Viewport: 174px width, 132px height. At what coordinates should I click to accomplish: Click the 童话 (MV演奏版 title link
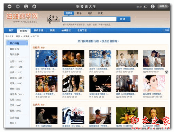pyautogui.click(x=46, y=69)
